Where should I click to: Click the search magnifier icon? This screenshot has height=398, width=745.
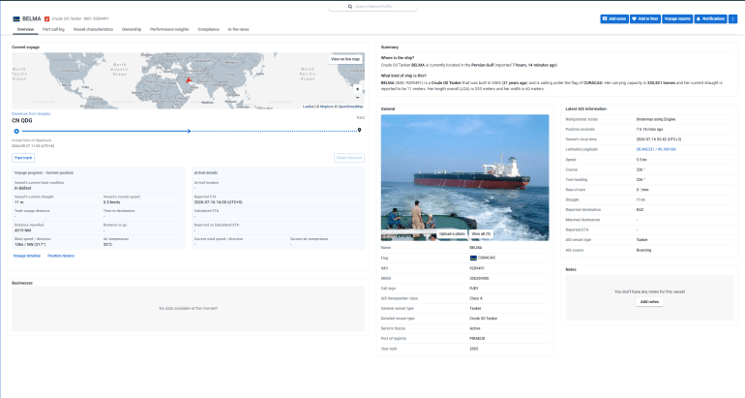[350, 7]
